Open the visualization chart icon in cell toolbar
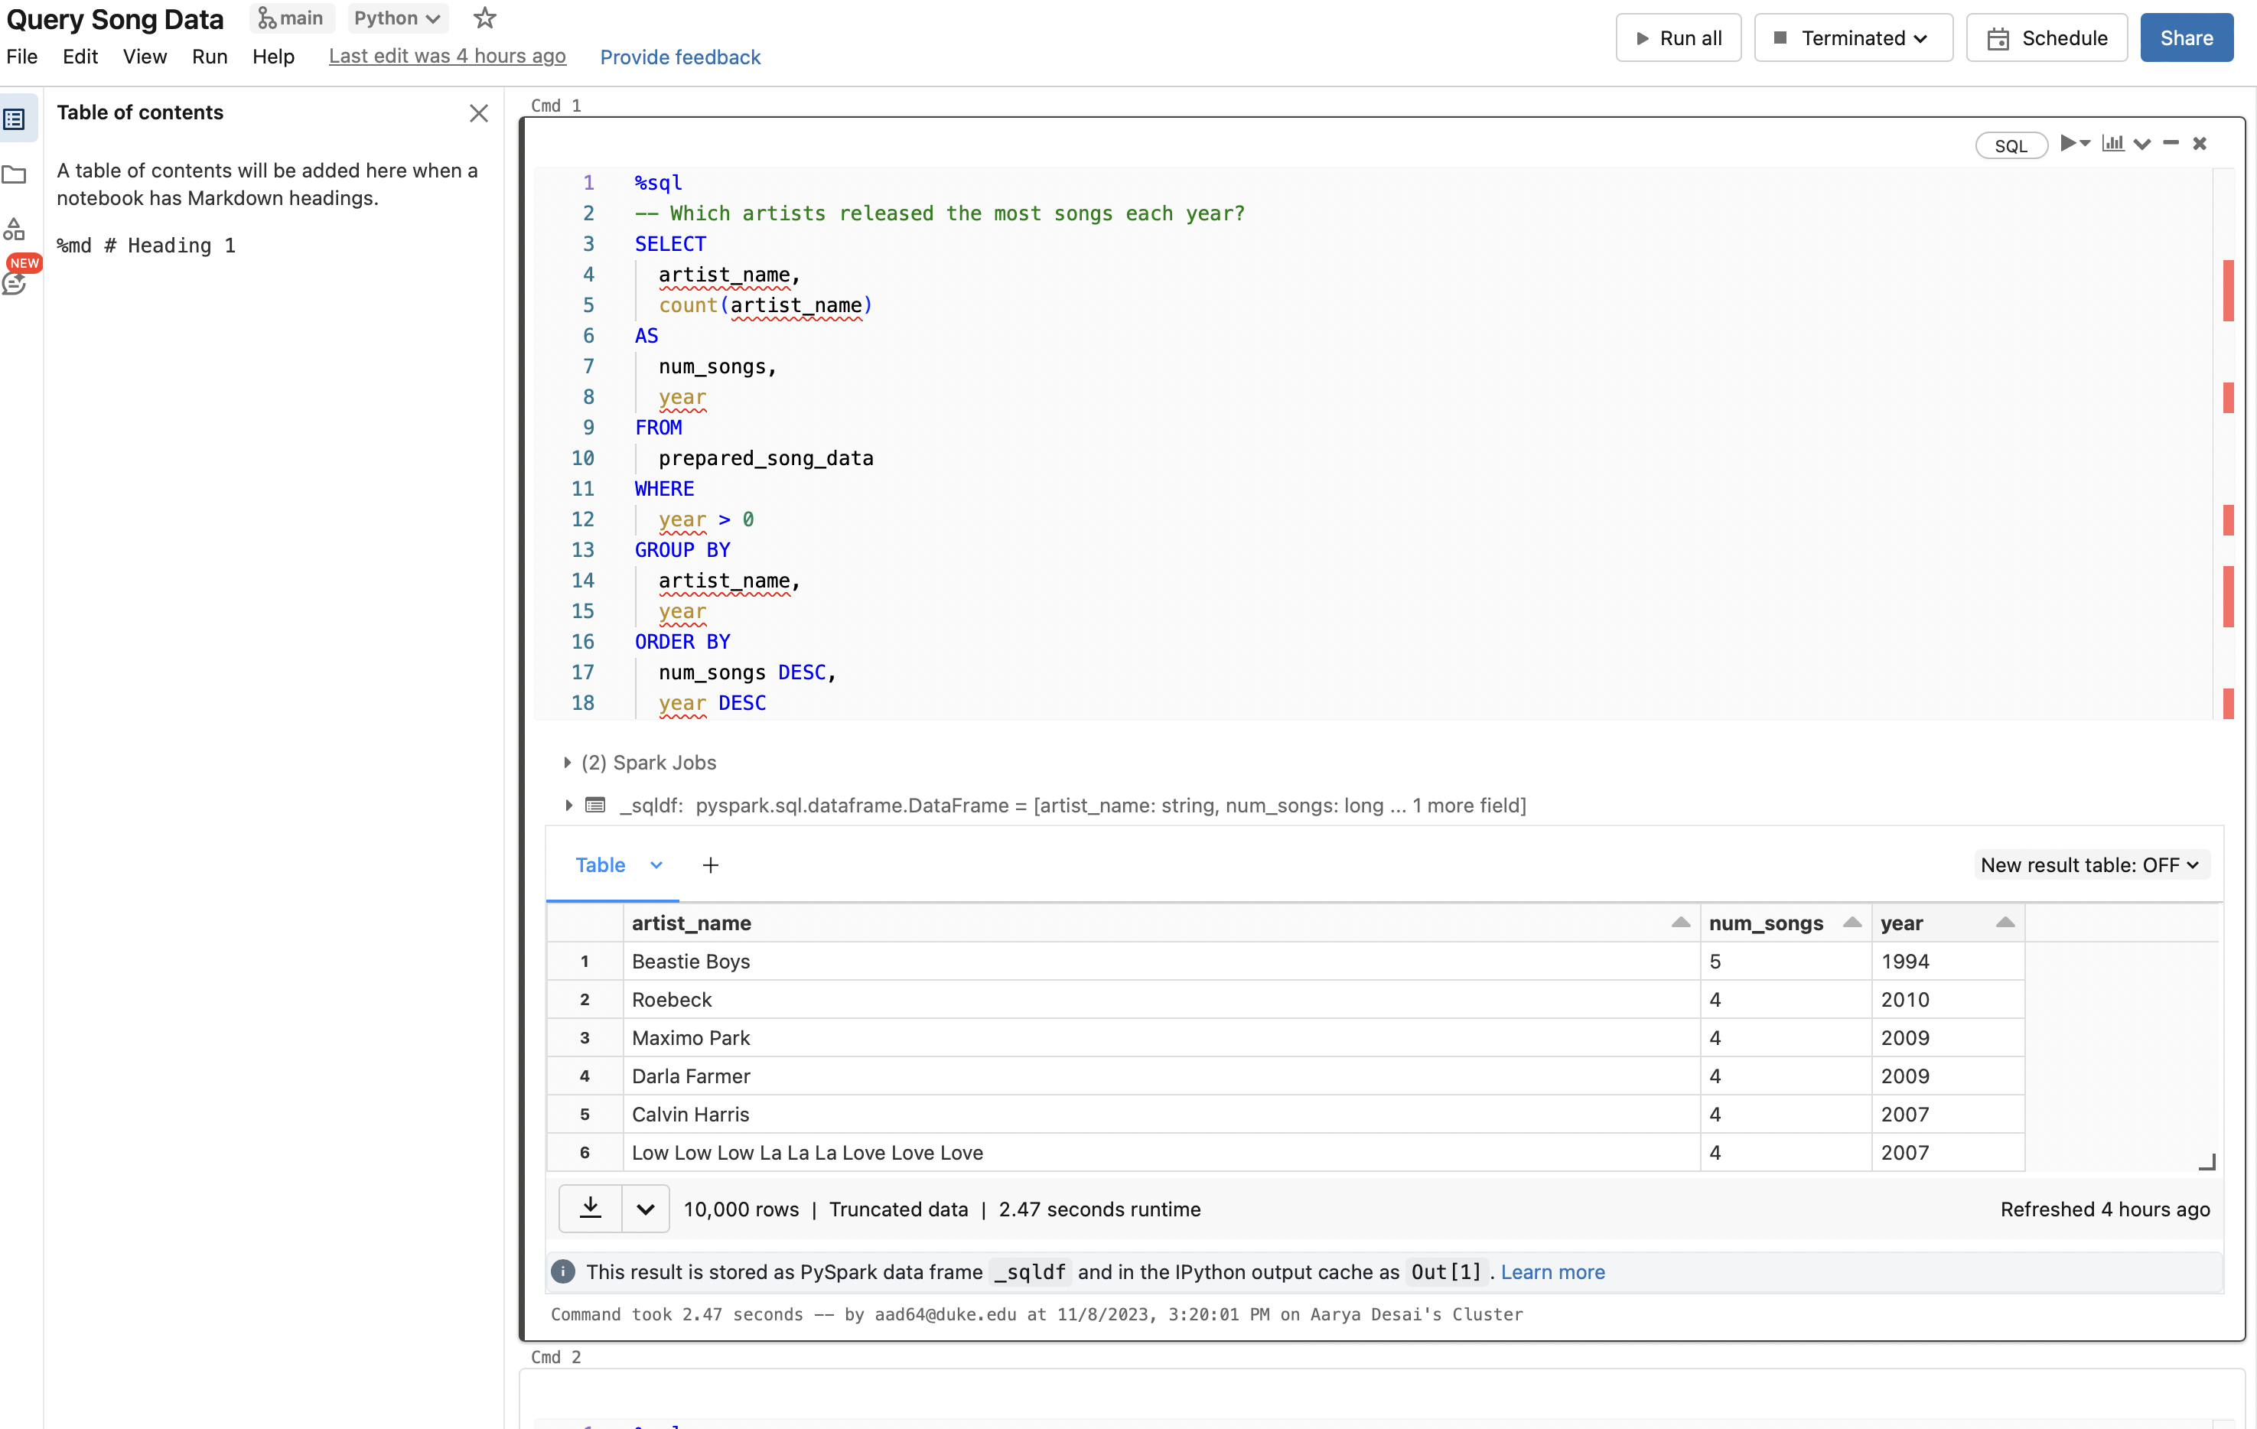Screen dimensions: 2257x1429 2112,143
